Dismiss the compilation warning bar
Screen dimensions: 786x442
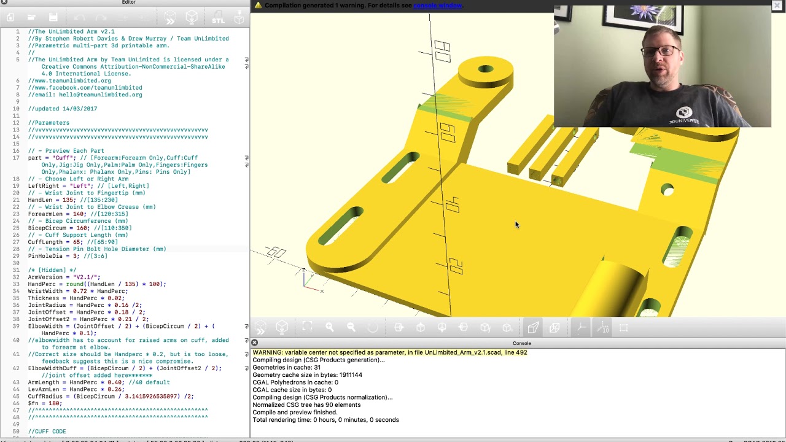[x=777, y=6]
